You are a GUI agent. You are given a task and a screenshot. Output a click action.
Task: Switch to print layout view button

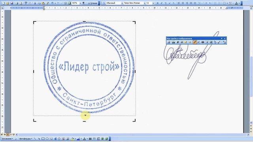[8, 135]
